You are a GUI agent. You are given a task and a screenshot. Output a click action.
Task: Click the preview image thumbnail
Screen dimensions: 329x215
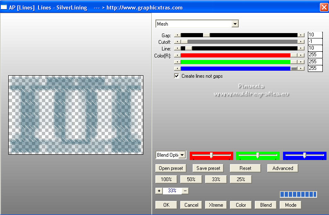pos(76,115)
